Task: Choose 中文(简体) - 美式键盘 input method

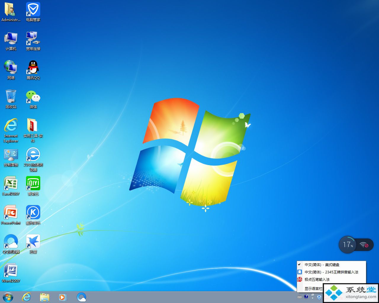Action: coord(332,265)
